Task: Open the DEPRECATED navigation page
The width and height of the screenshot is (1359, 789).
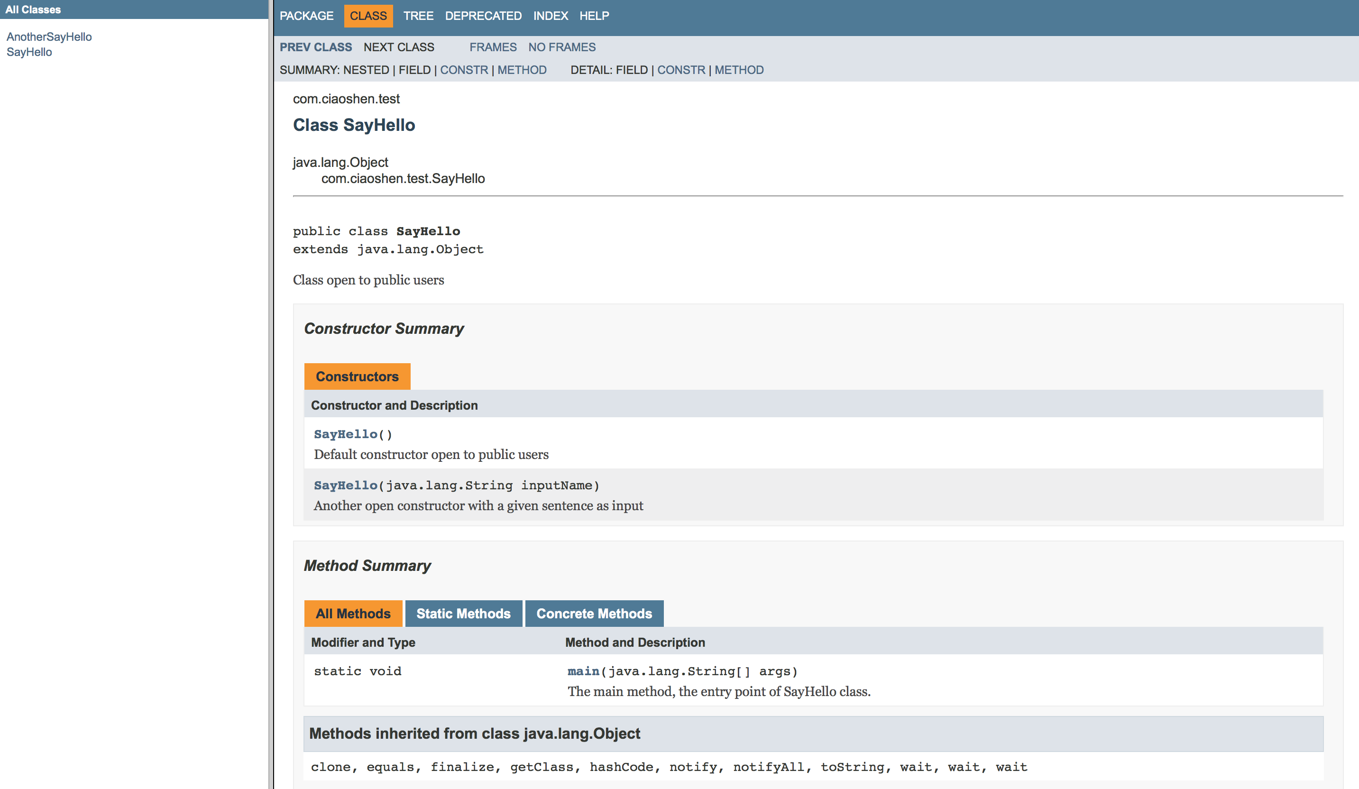Action: coord(483,16)
